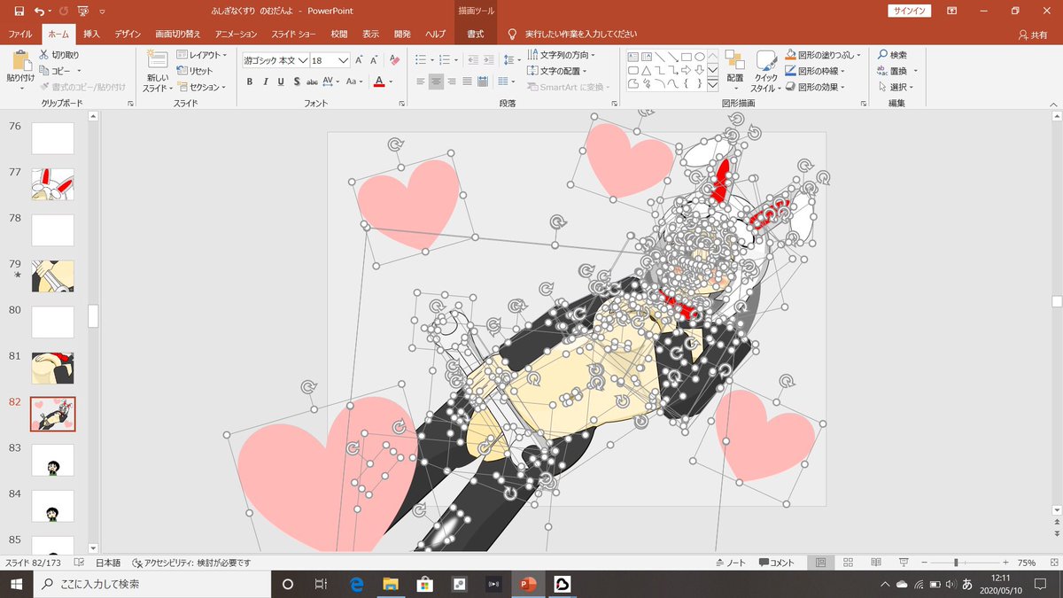Switch to the reading view
Image resolution: width=1063 pixels, height=598 pixels.
coord(875,563)
